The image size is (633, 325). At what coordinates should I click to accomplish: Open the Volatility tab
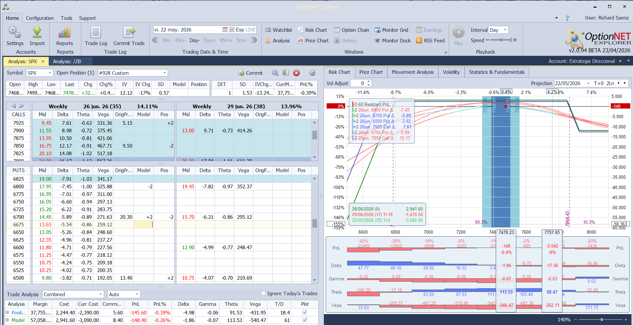tap(451, 72)
